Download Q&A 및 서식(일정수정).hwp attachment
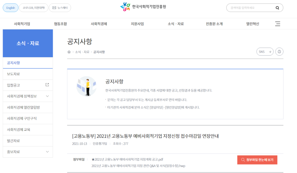This screenshot has height=173, width=297. pos(138,166)
